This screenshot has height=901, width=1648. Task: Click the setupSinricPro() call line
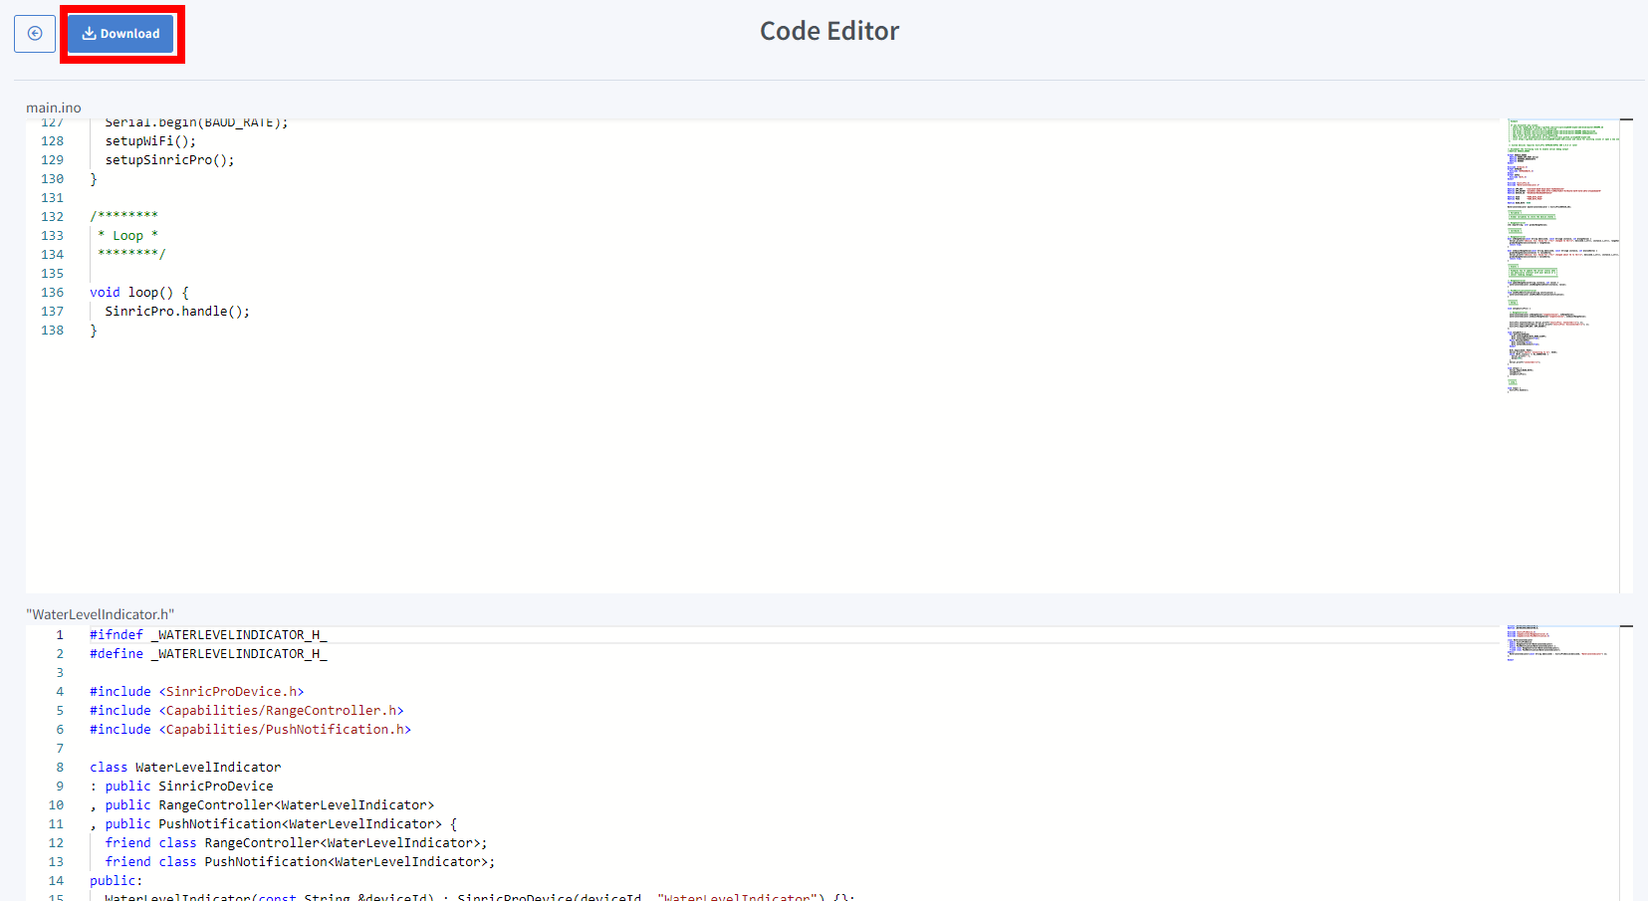pos(169,160)
